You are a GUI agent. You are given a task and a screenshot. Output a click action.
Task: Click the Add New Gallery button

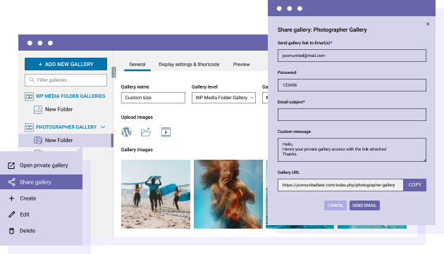click(x=66, y=64)
